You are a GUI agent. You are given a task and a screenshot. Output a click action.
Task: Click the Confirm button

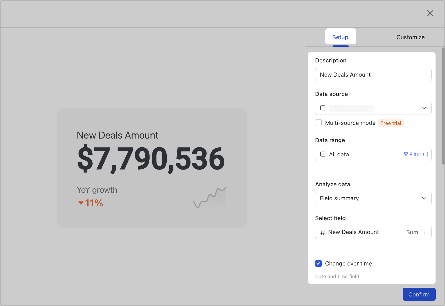click(419, 294)
